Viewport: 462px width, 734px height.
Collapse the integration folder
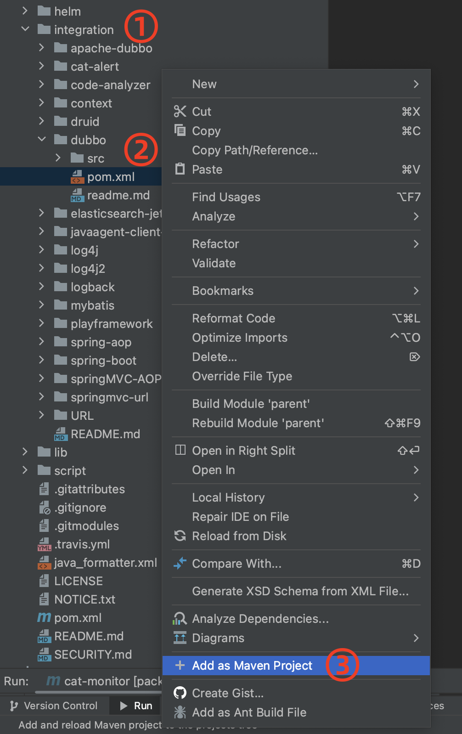25,29
